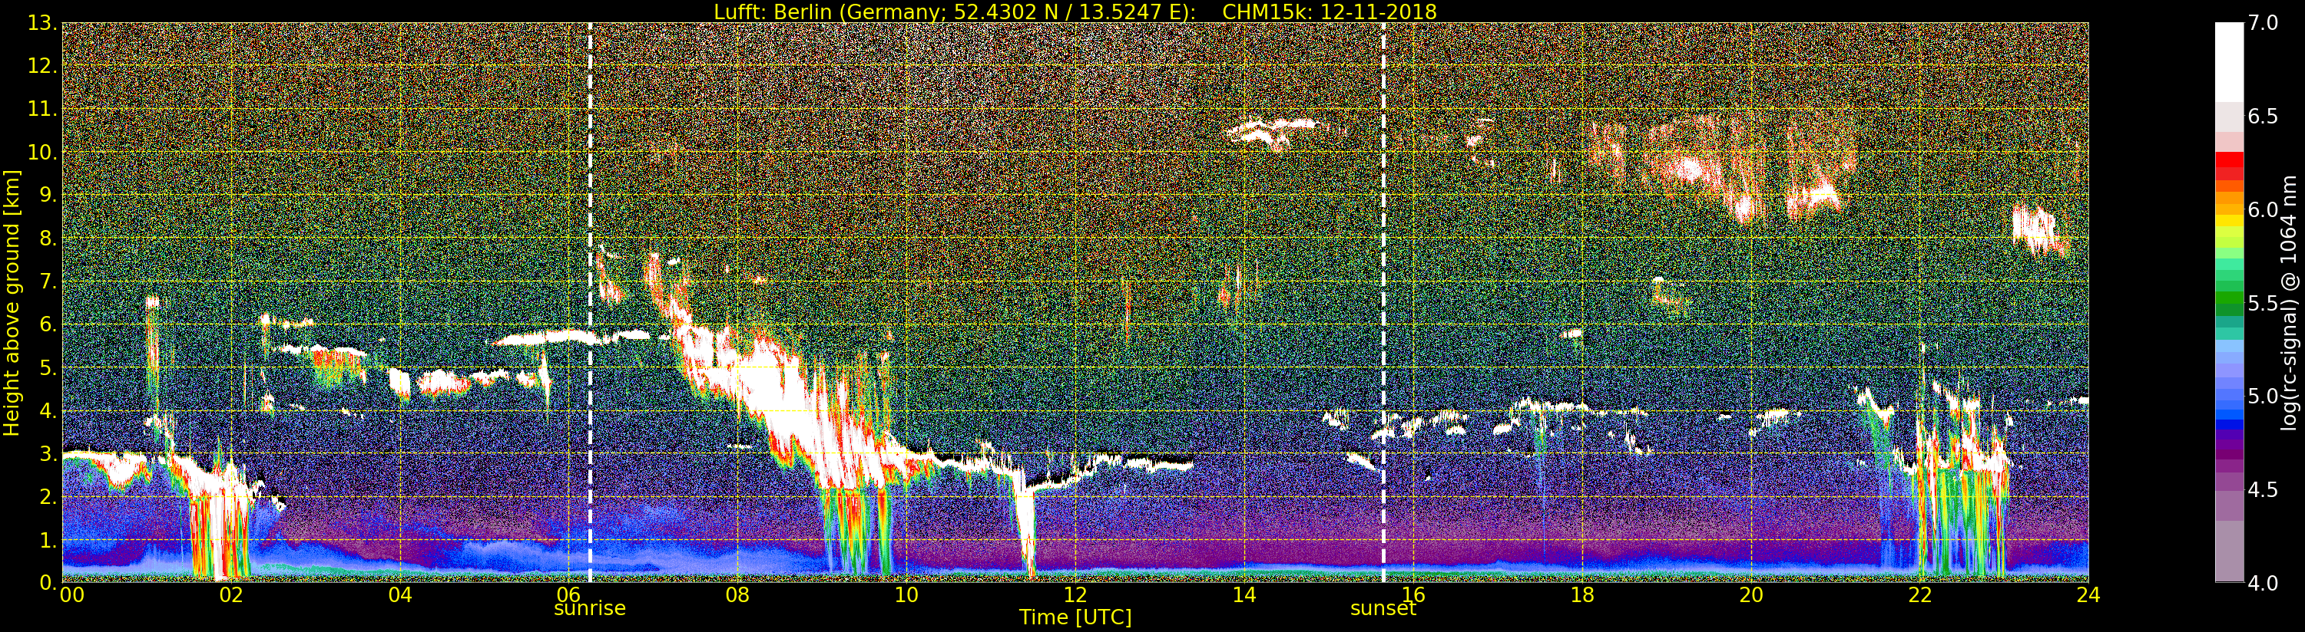Click the '04' time axis tick label
2305x632 pixels.
(400, 594)
